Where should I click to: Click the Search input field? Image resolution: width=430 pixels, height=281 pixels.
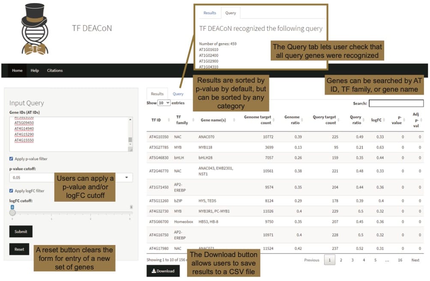396,103
